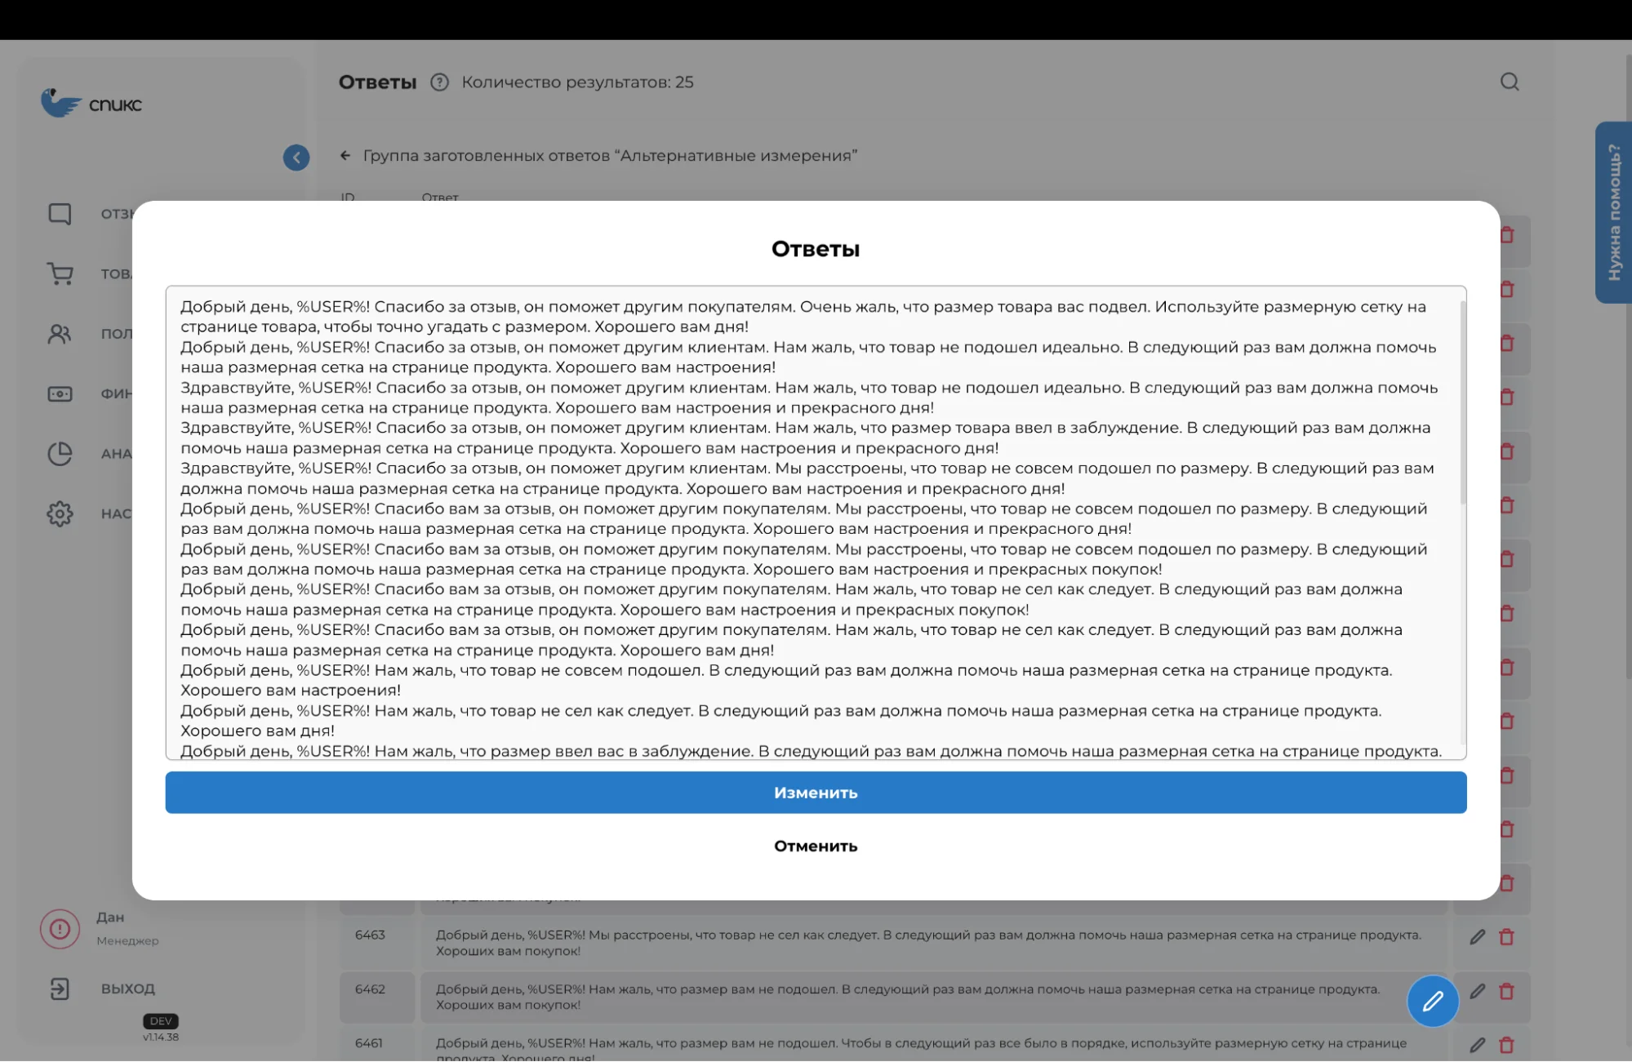
Task: Click the user name Дан
Action: (110, 918)
